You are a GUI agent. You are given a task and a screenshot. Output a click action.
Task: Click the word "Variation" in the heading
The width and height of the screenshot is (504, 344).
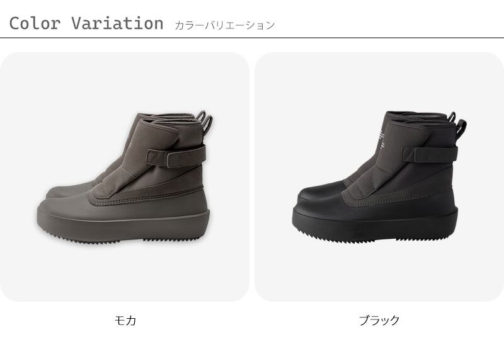117,23
